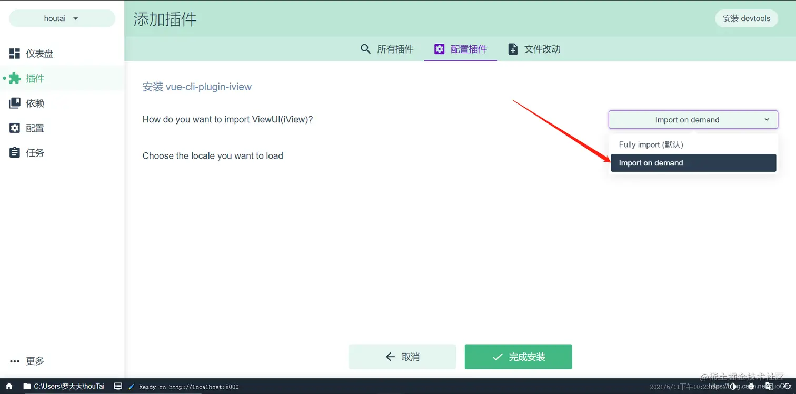Toggle dark mode in the status bar

point(734,386)
